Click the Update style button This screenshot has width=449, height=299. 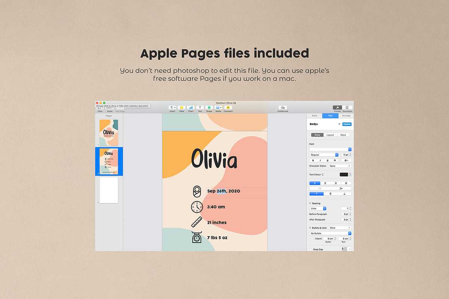(347, 124)
